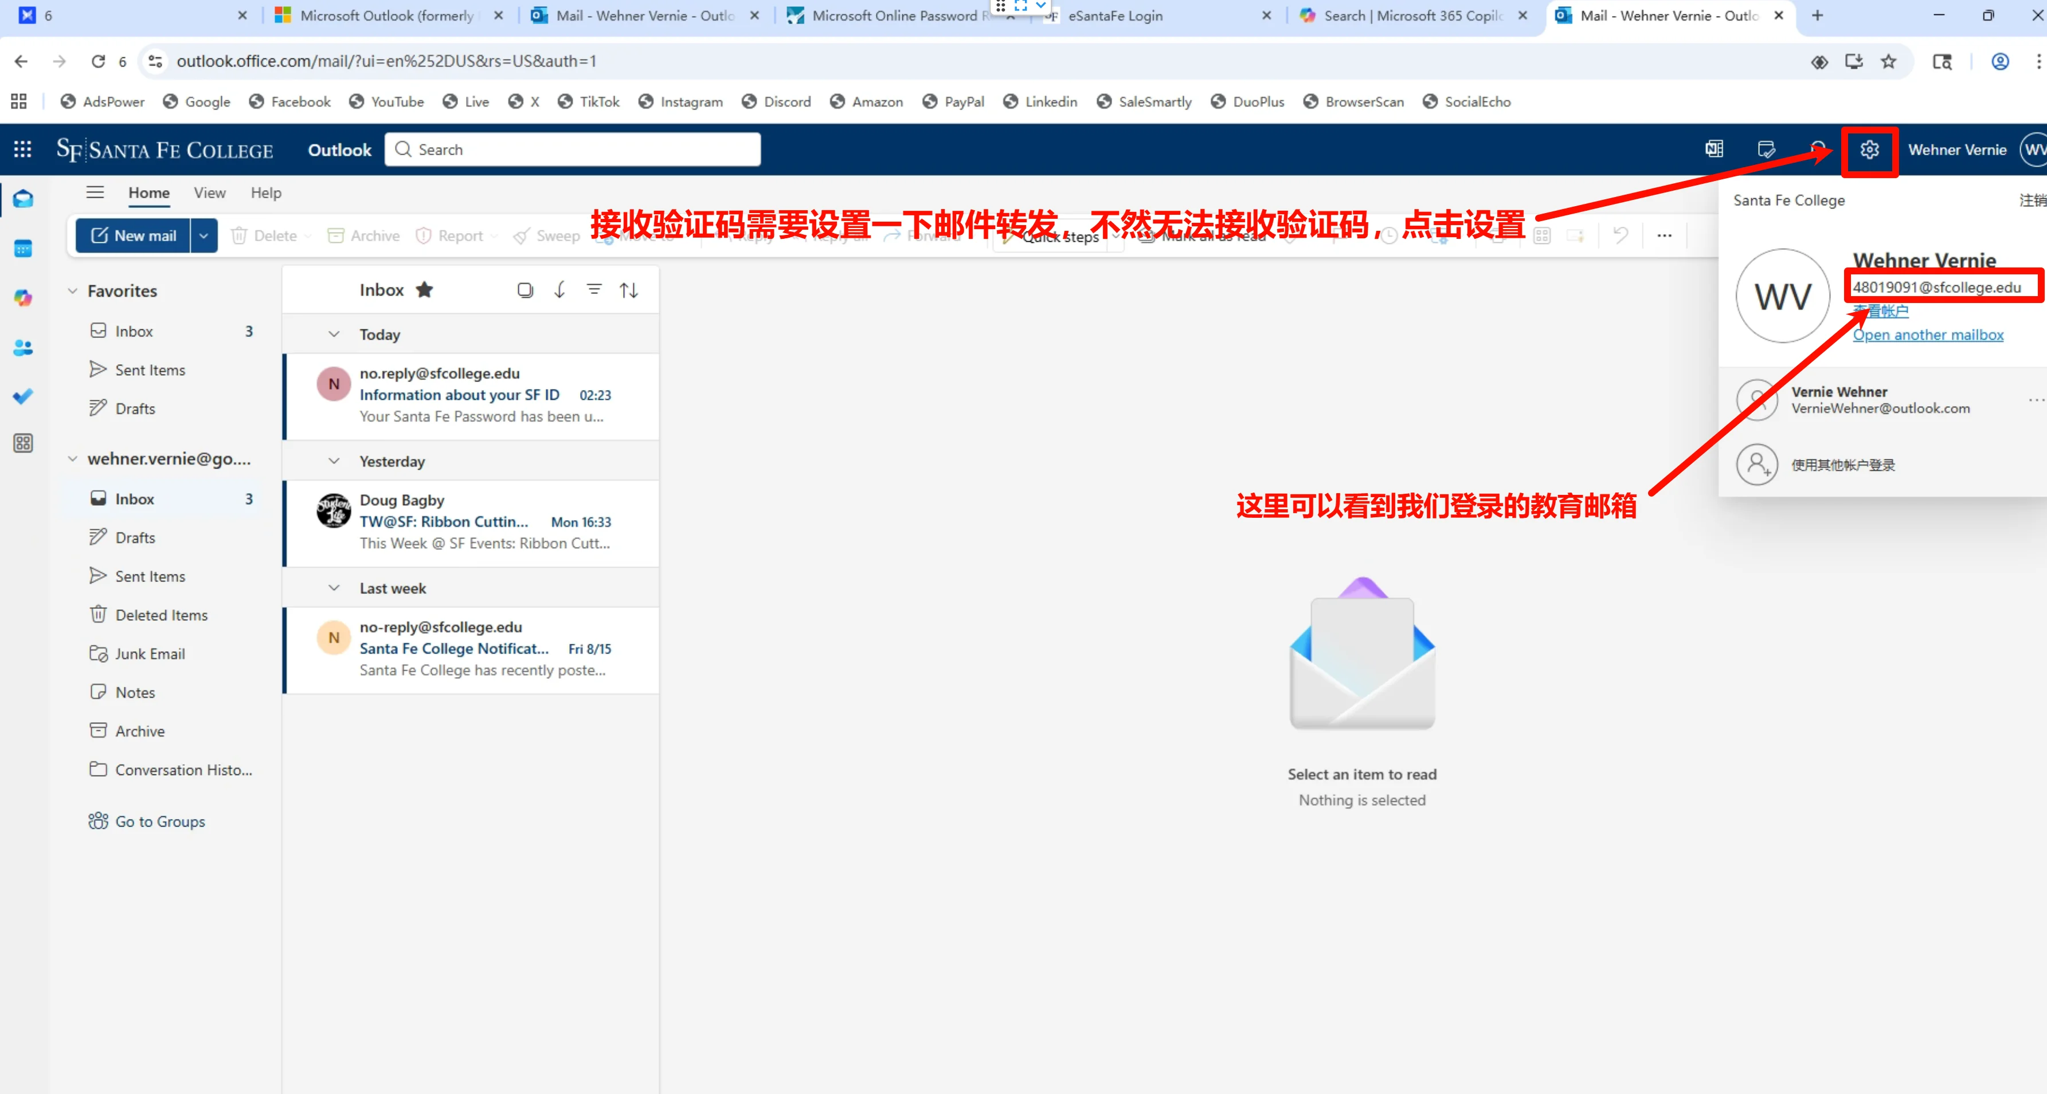The height and width of the screenshot is (1094, 2047).
Task: Reload the page with browser refresh icon
Action: (98, 61)
